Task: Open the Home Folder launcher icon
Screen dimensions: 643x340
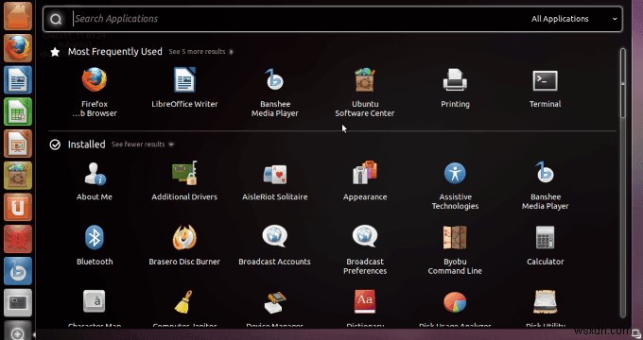Action: 18,16
